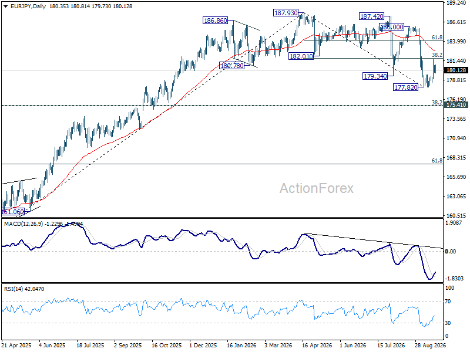Select the 16 Apr 2026 date marker
The height and width of the screenshot is (352, 470).
317,345
